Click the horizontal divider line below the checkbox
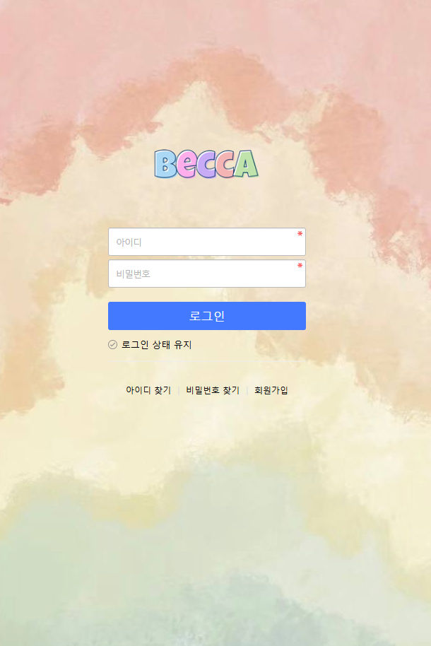Screen dimensions: 431x646 pyautogui.click(x=207, y=361)
